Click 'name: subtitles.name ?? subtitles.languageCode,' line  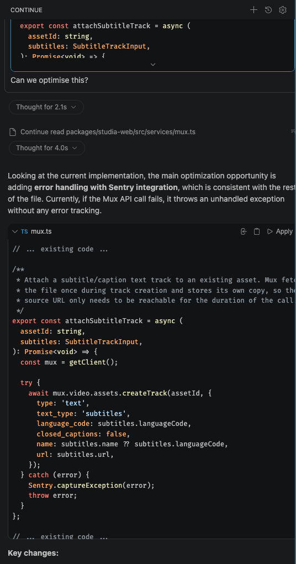tap(133, 444)
